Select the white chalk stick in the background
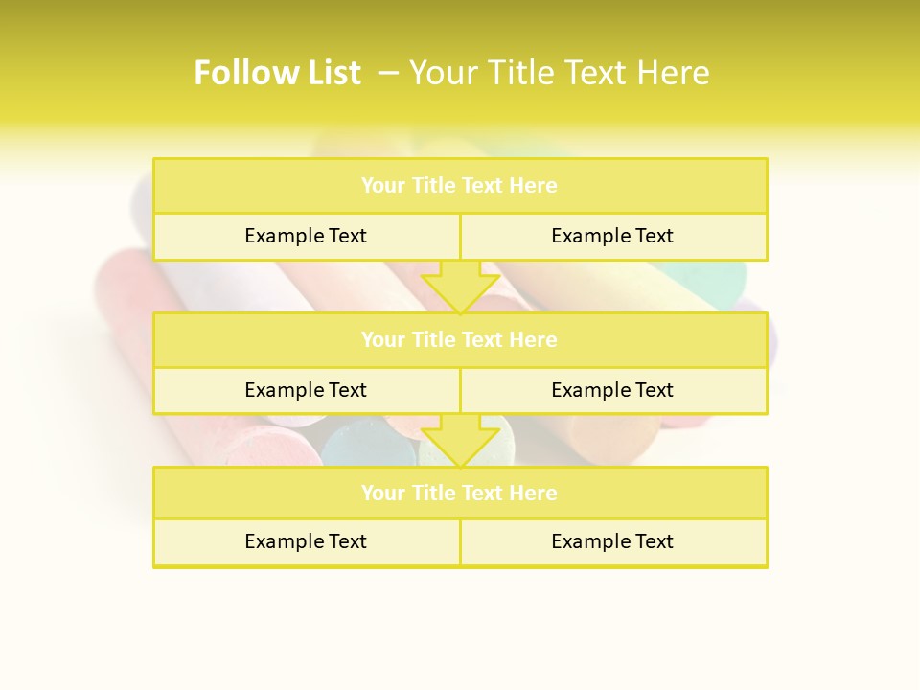This screenshot has width=920, height=690. (240, 286)
